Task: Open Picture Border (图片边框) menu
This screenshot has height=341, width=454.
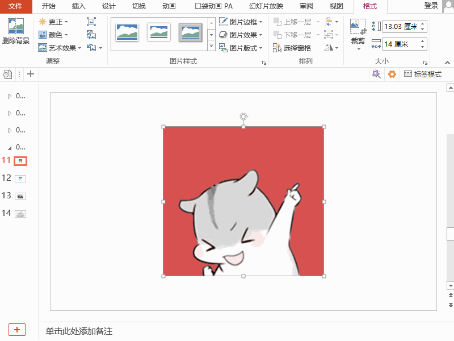Action: pyautogui.click(x=241, y=22)
